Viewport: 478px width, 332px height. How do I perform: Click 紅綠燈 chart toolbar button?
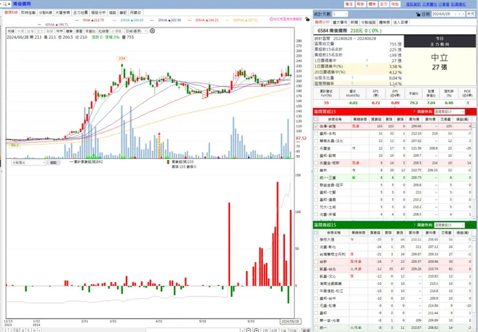click(103, 31)
